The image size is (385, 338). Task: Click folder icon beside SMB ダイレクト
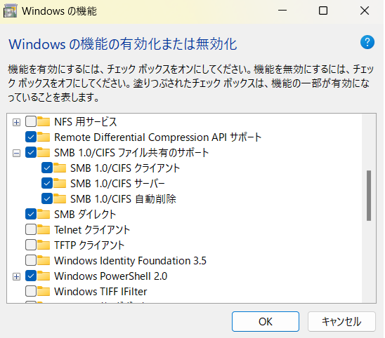coord(44,214)
